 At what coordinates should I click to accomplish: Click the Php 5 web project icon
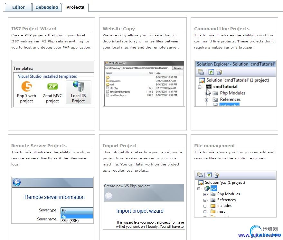tap(26, 86)
